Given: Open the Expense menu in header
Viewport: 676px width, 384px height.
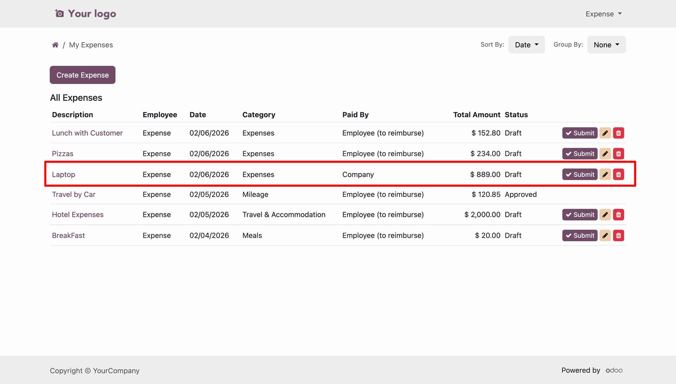Looking at the screenshot, I should [x=603, y=14].
